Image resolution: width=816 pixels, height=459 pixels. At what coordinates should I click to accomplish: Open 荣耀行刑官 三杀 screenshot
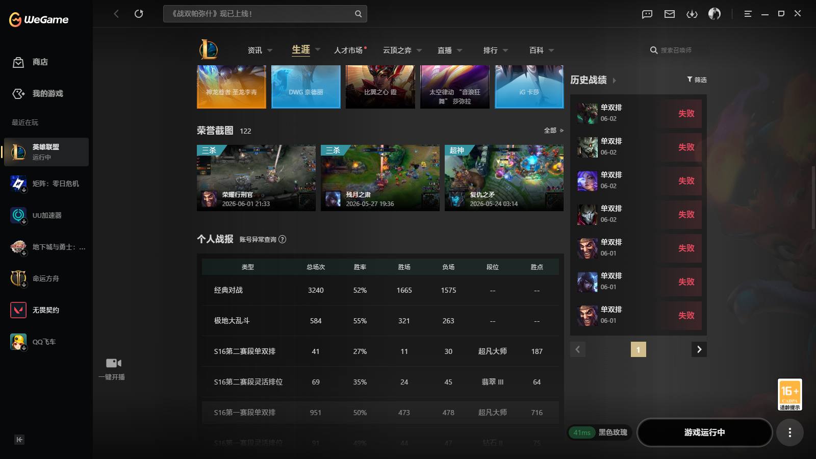coord(256,178)
